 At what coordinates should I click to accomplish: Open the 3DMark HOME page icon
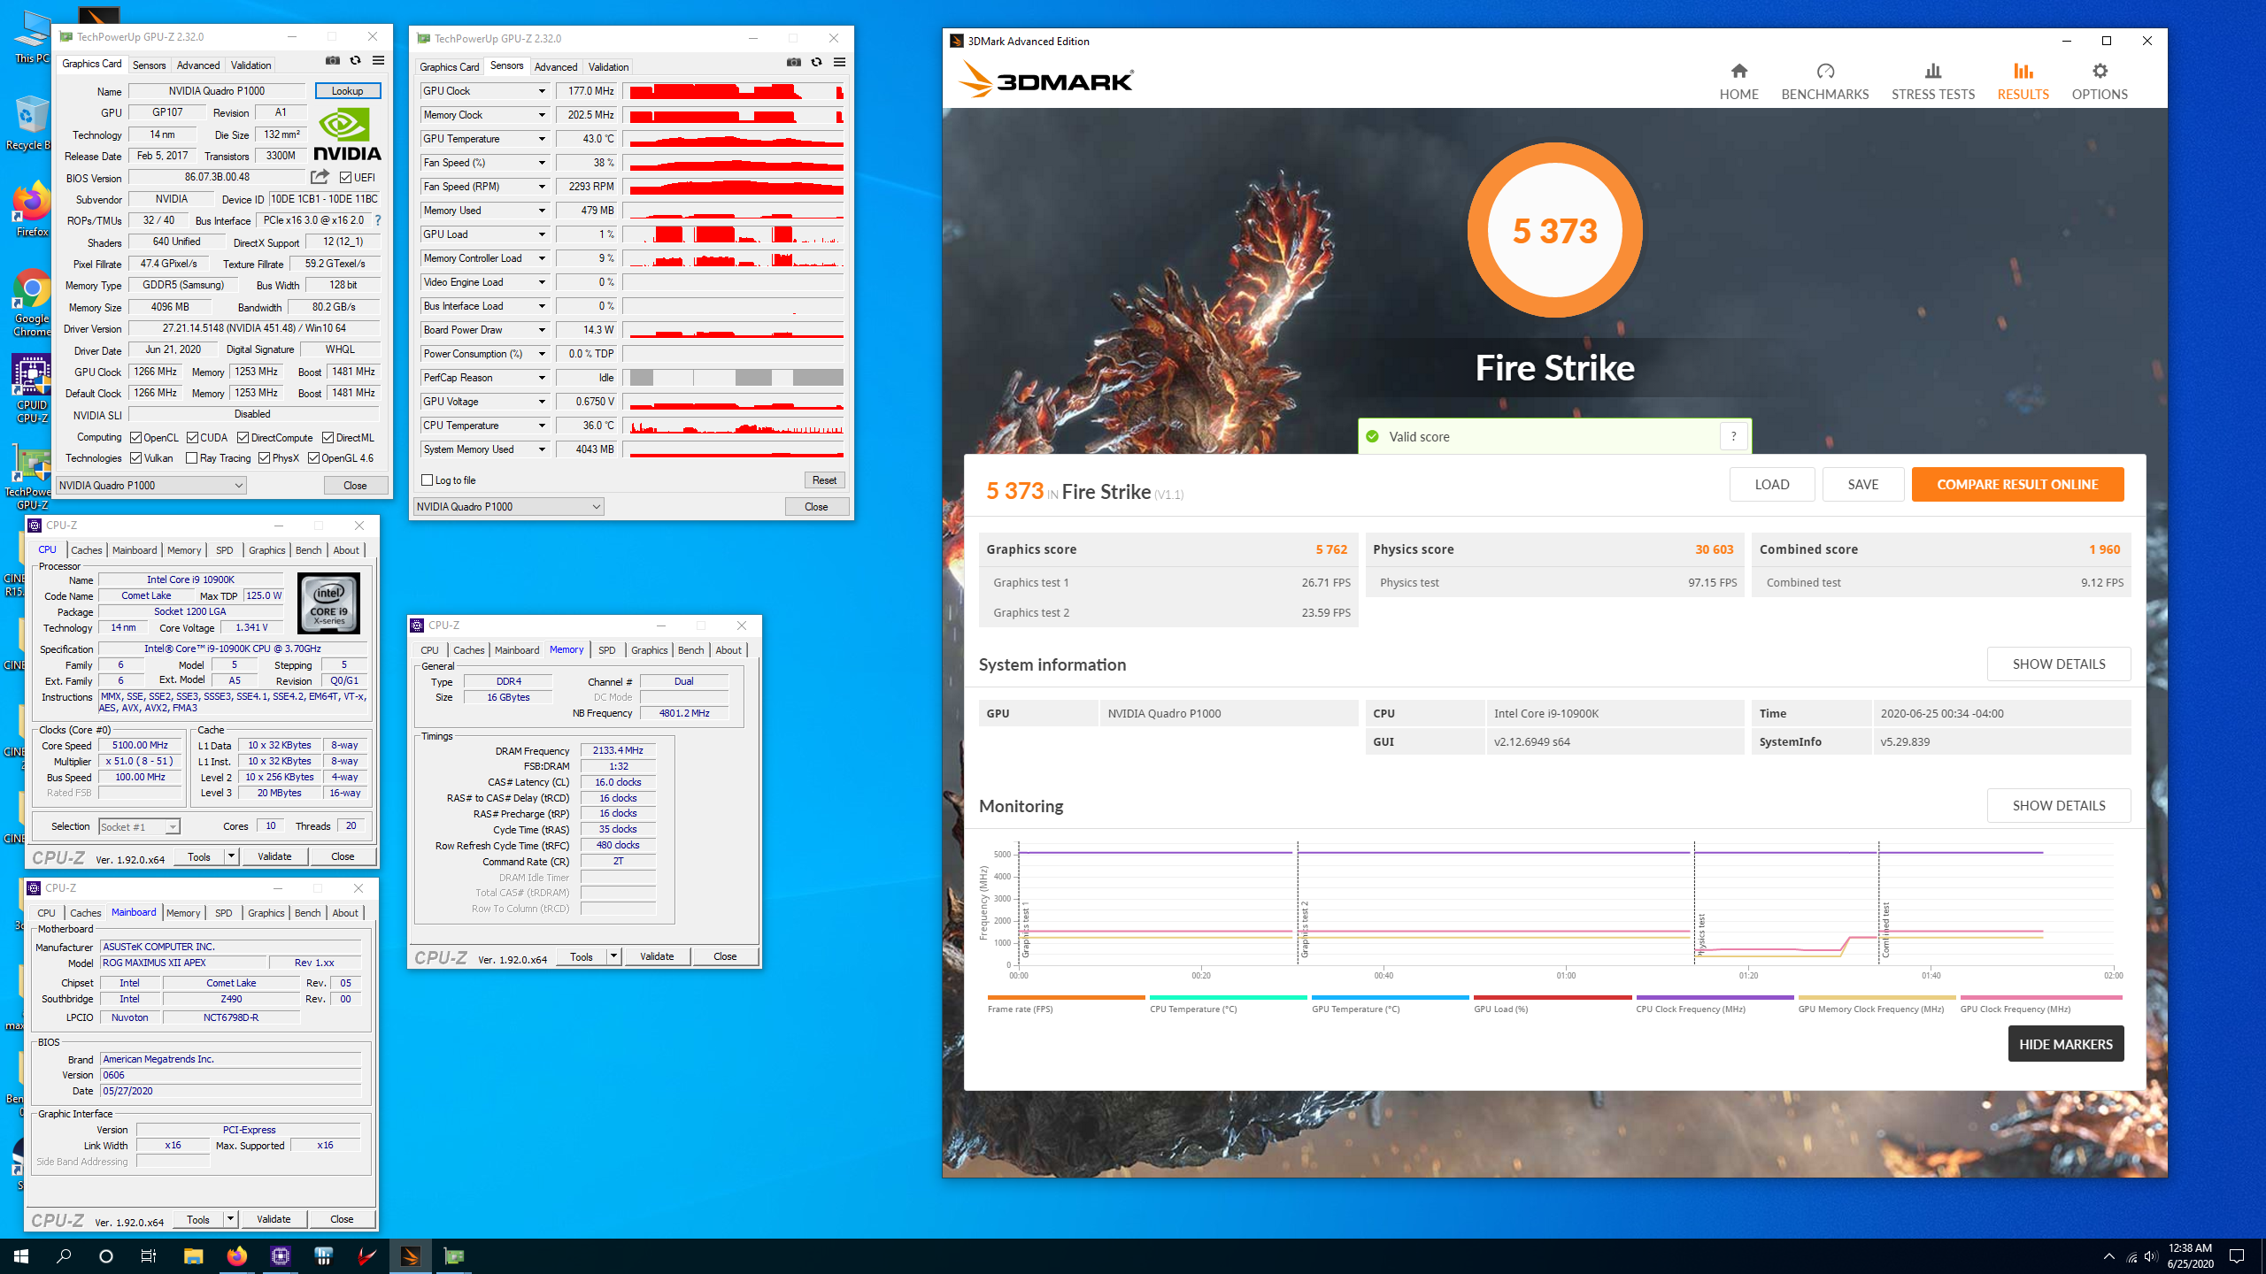click(1738, 71)
